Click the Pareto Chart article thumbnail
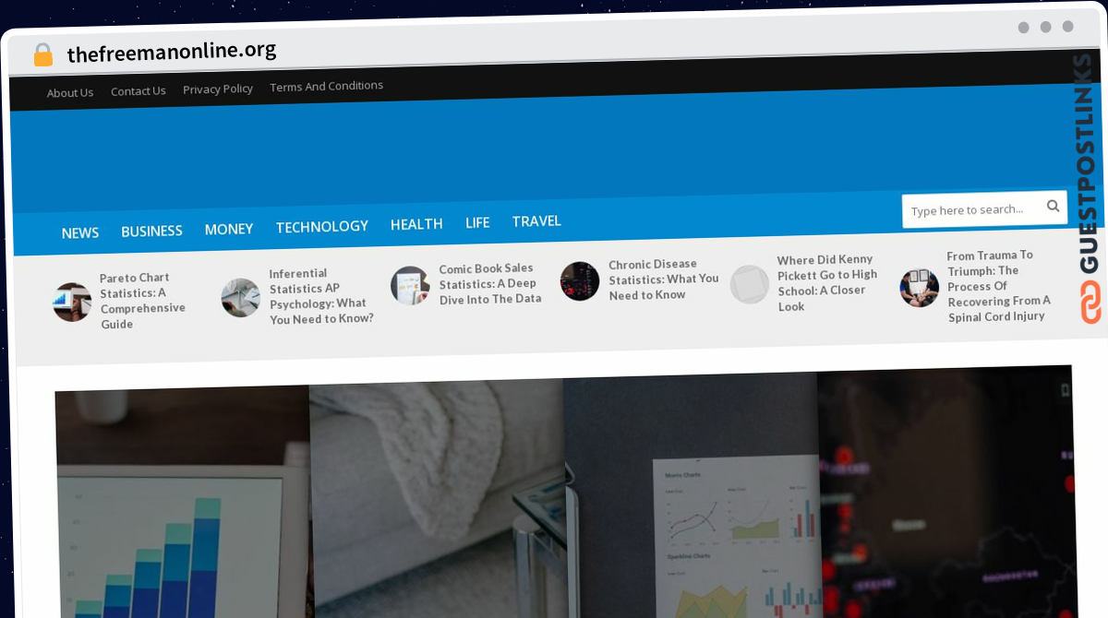This screenshot has height=618, width=1108. click(x=72, y=302)
